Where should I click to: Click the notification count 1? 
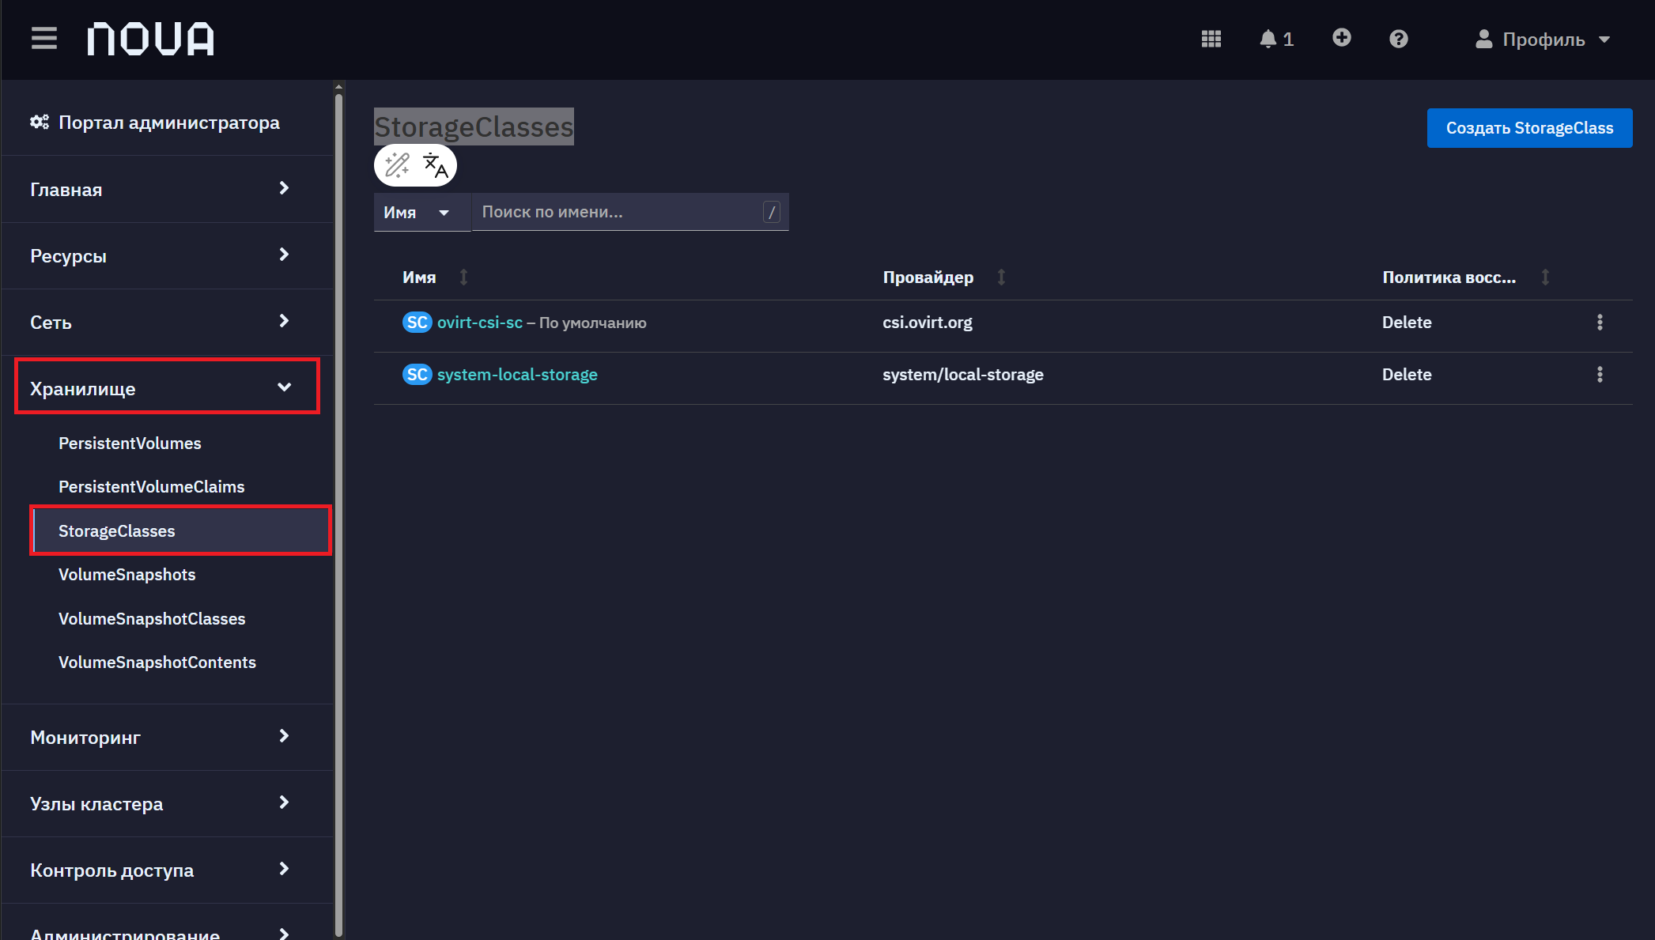point(1288,39)
